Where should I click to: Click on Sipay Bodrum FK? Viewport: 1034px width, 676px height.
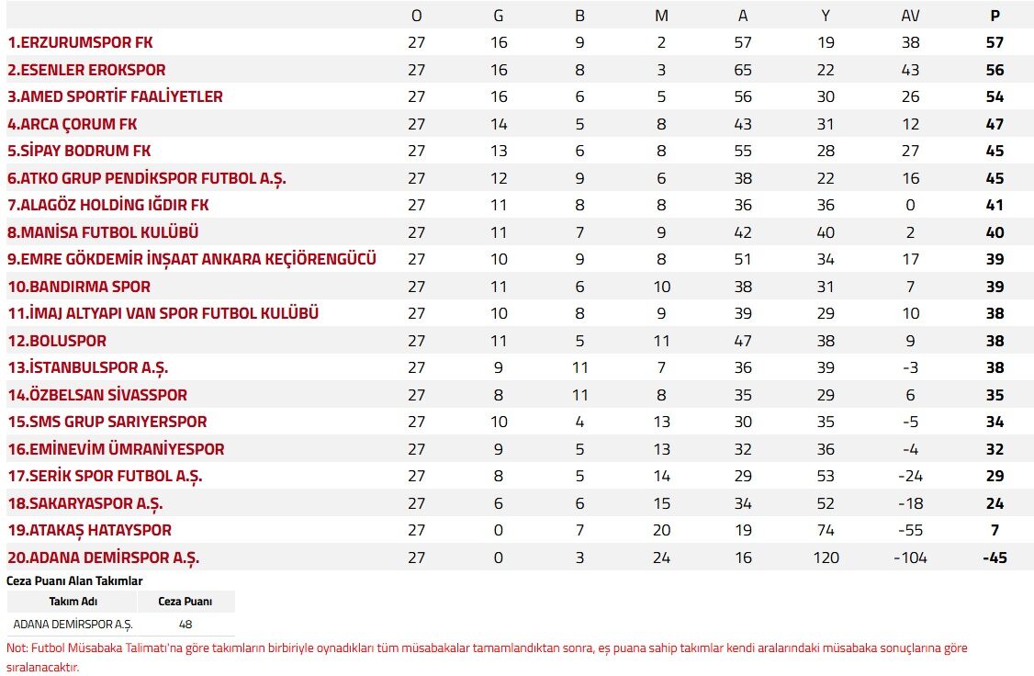click(79, 151)
